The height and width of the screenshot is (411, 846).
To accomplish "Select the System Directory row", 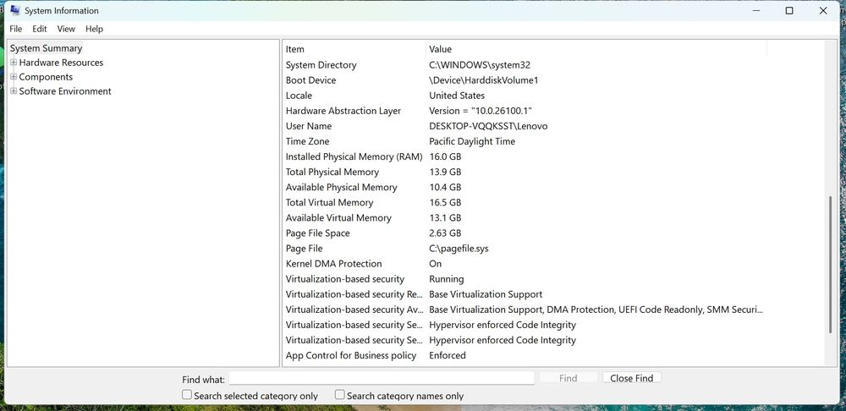I will [524, 65].
